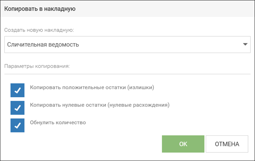Open the 'Сличительная ведомость' combo box
Image resolution: width=255 pixels, height=161 pixels.
pyautogui.click(x=127, y=45)
